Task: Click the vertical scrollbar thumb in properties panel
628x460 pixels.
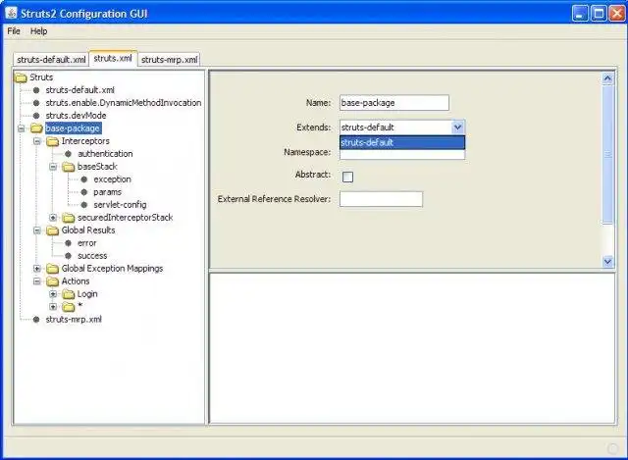Action: (607, 154)
